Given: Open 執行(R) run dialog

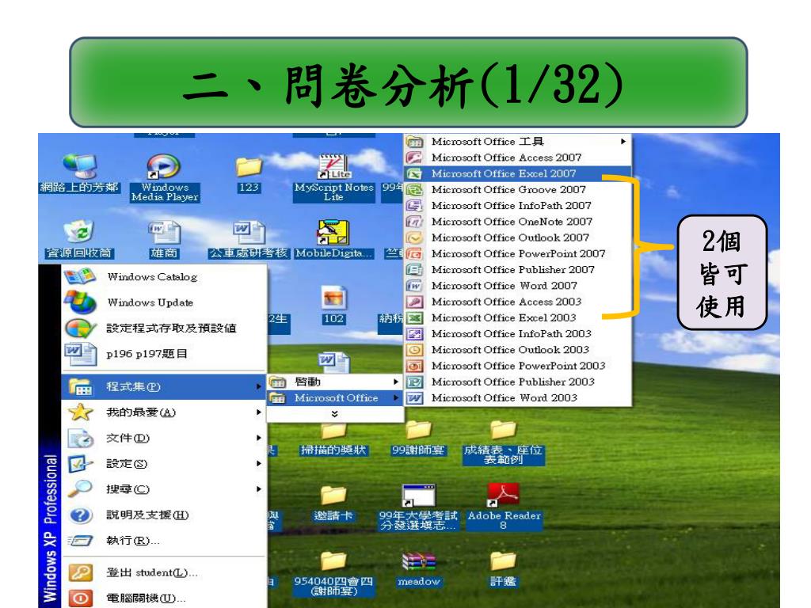Looking at the screenshot, I should (x=164, y=540).
